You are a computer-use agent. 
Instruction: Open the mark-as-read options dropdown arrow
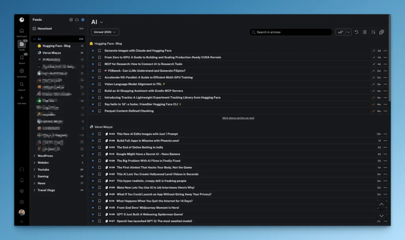click(x=348, y=32)
